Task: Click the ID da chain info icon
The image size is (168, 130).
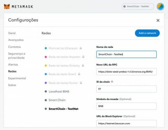Action: (x=112, y=82)
